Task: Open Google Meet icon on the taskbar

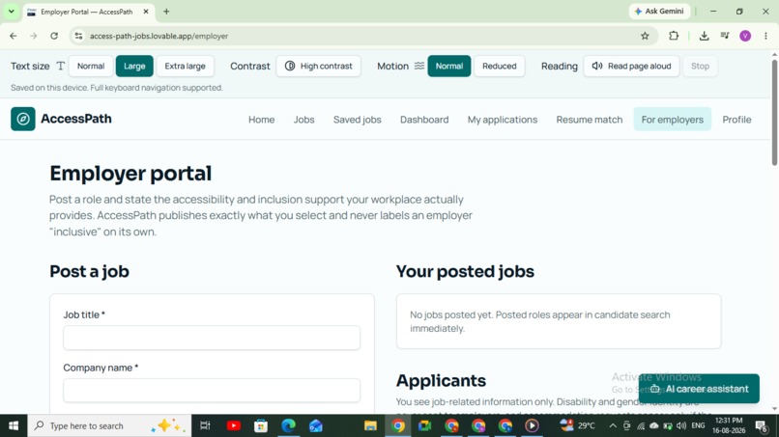Action: click(424, 425)
